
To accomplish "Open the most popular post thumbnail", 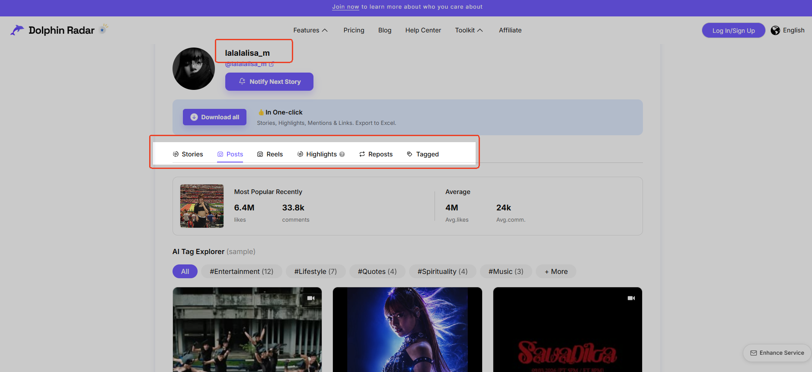I will (x=202, y=206).
